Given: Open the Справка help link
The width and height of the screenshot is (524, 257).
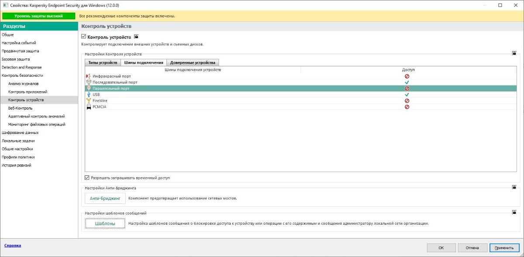Looking at the screenshot, I should (x=13, y=245).
